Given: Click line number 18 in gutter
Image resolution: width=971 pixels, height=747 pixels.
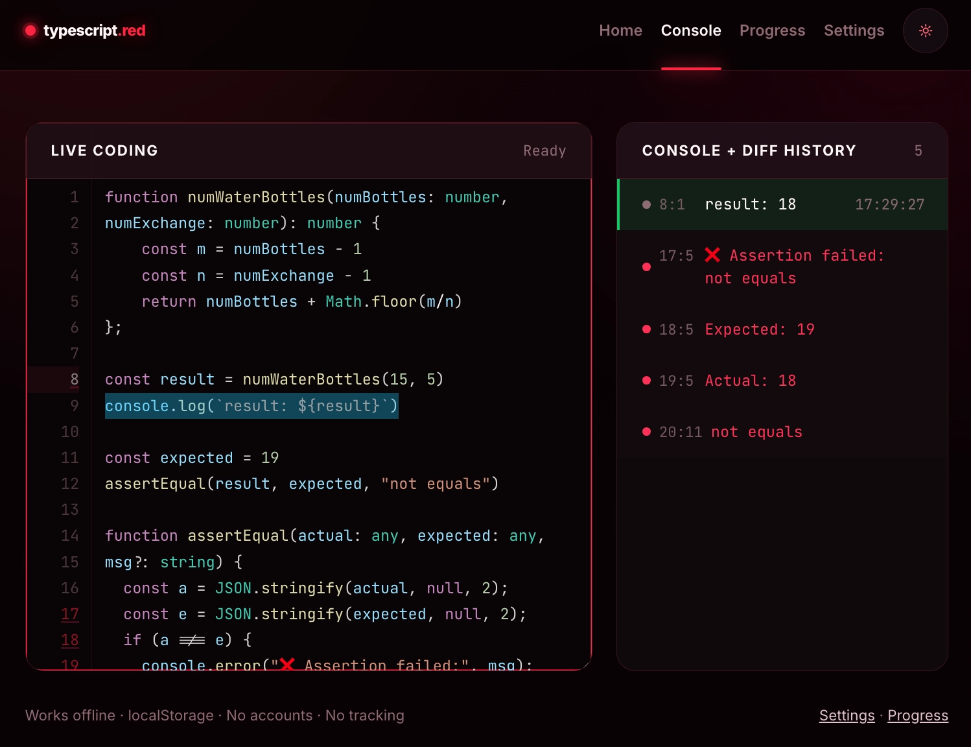Looking at the screenshot, I should (70, 640).
